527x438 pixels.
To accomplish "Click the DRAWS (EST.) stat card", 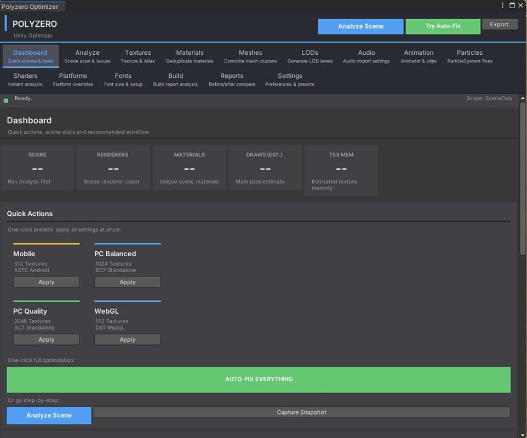I will (265, 168).
